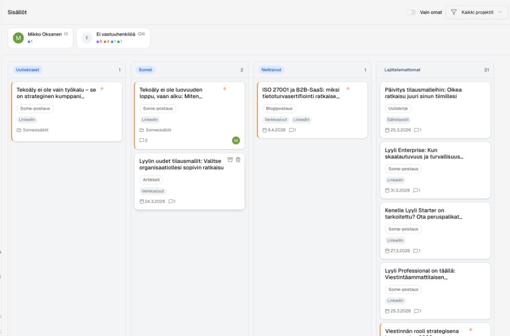Open card 'ISO 27001 ja B2B-SaaS'

pyautogui.click(x=312, y=110)
